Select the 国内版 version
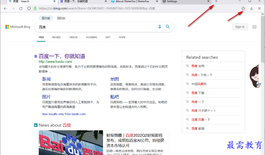This screenshot has height=155, width=265. (46, 18)
